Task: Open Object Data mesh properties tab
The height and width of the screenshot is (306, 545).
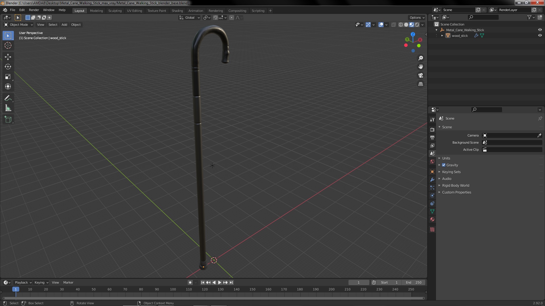Action: [432, 211]
